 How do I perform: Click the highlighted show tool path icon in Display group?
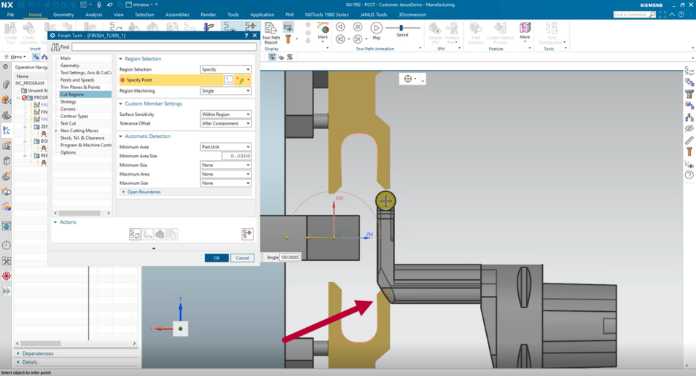(x=288, y=28)
